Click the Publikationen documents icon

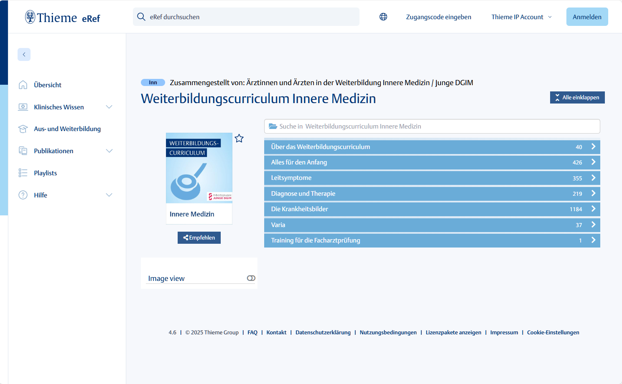(x=23, y=151)
